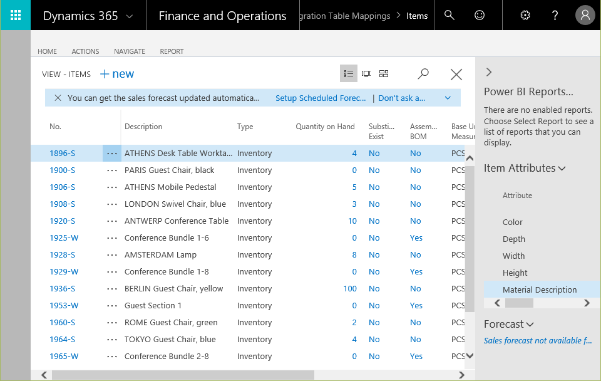Sort by the No. column header
This screenshot has width=601, height=381.
[55, 126]
